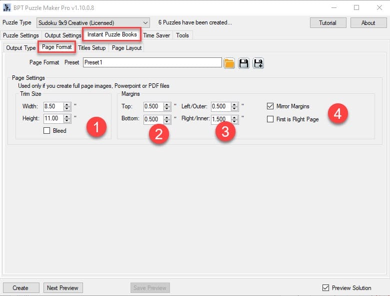Open preset folder icon
Screen dimensions: 390x296
click(229, 63)
